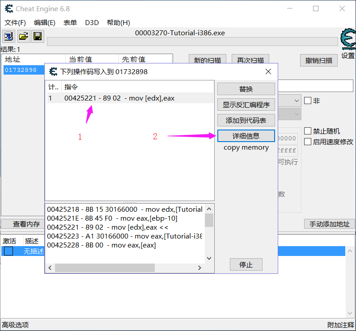The height and width of the screenshot is (331, 356).
Task: Click disassembly line 00425223 mov eax,[Tutorial
Action: 125,236
